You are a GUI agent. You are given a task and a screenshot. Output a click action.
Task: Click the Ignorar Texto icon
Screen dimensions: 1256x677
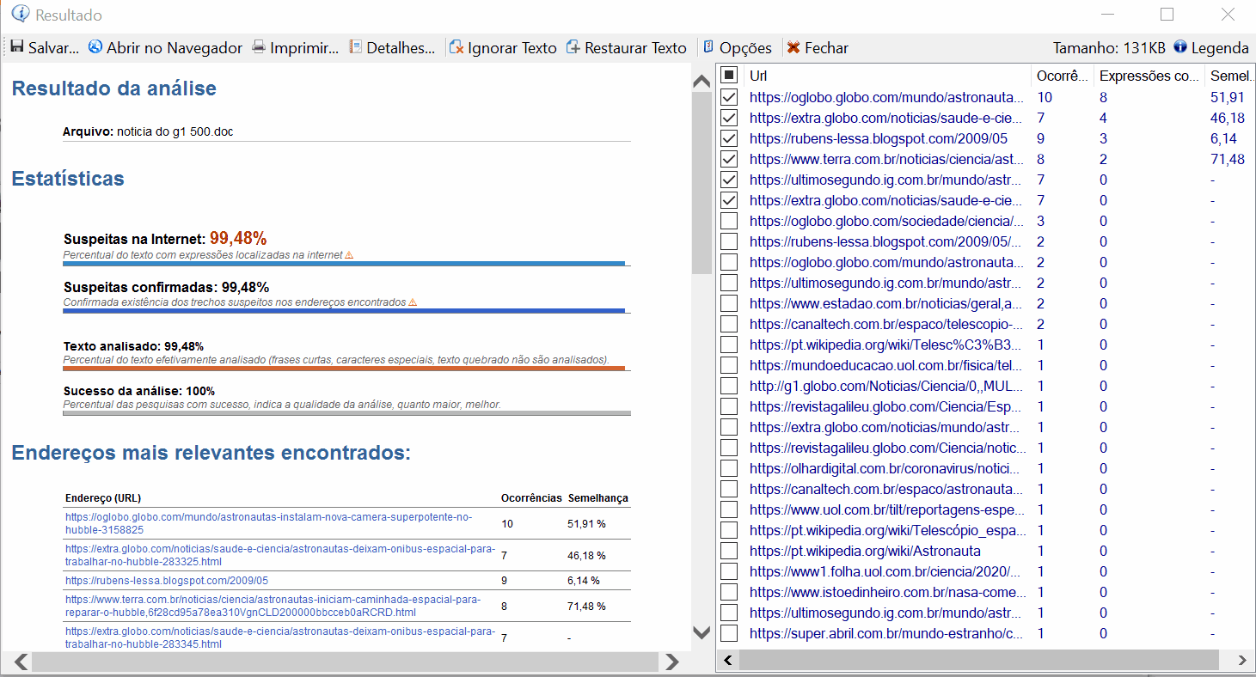coord(456,47)
